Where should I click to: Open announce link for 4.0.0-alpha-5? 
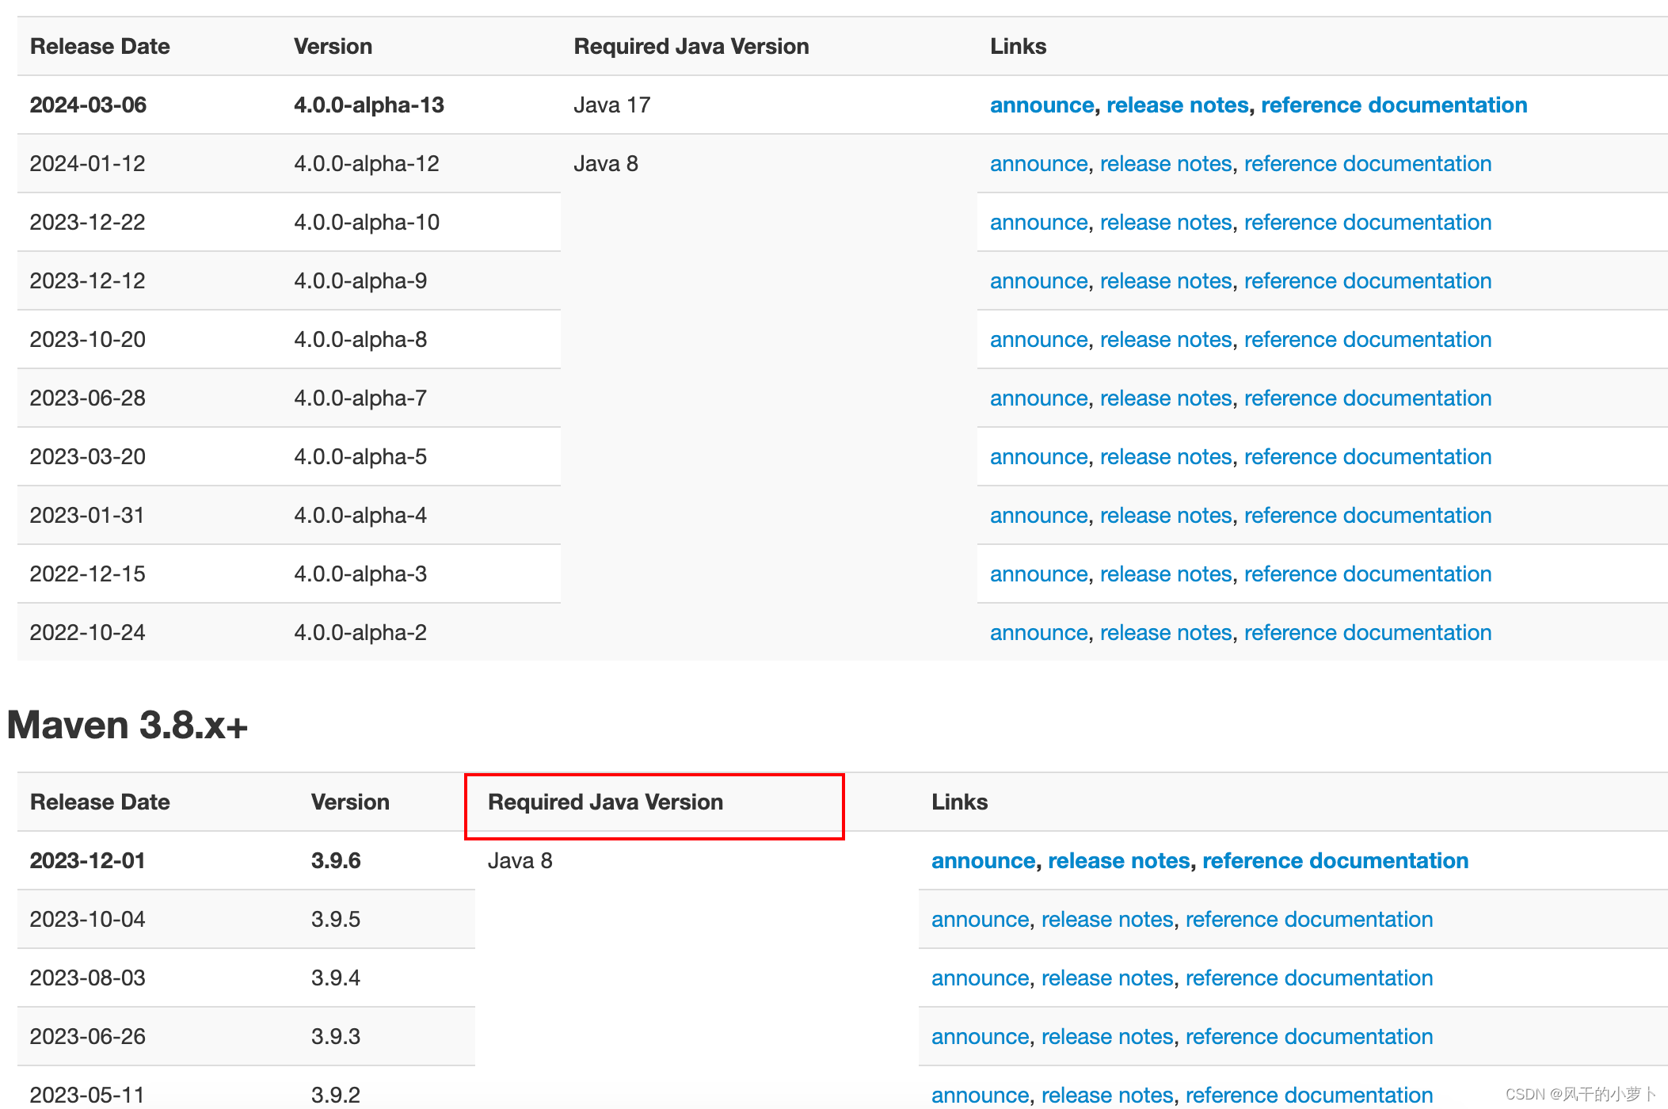click(1038, 456)
